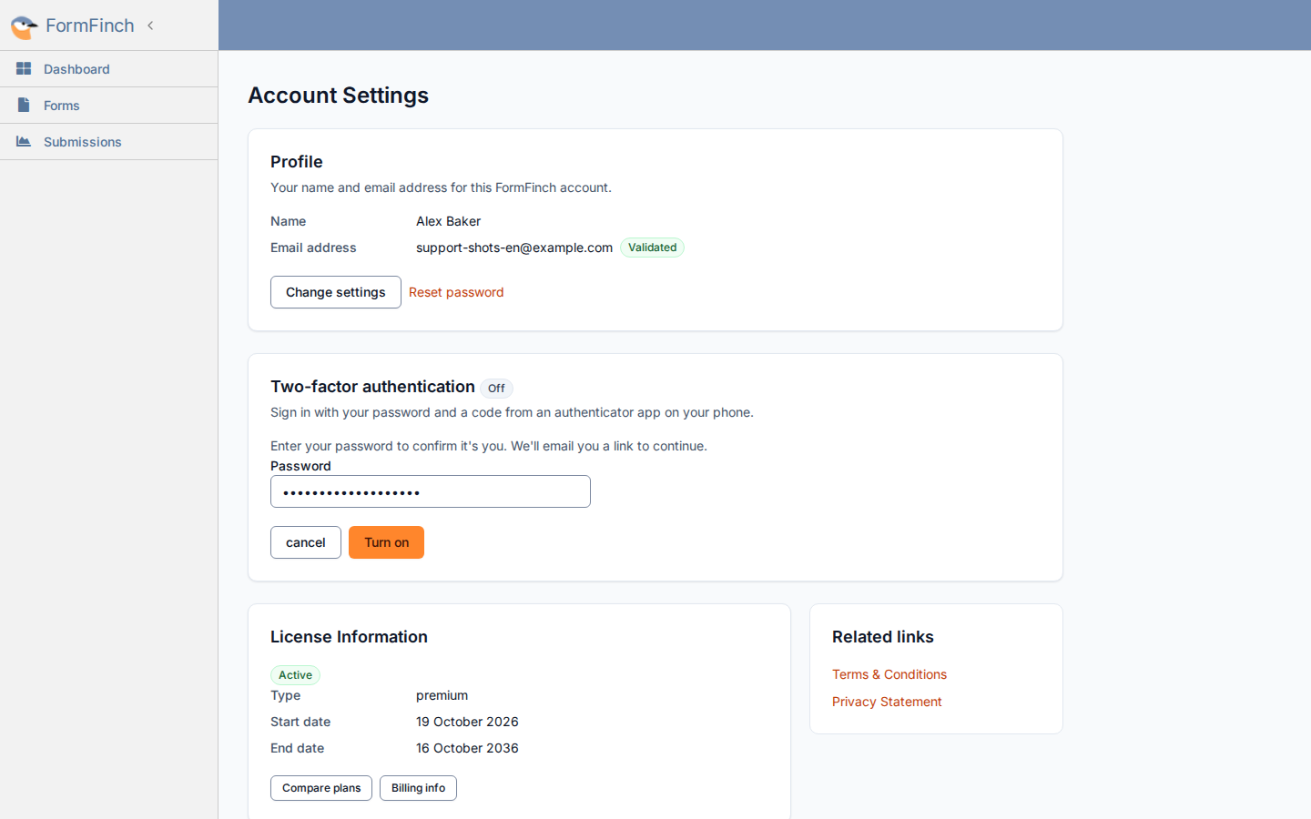Click the Validated email badge
1311x819 pixels.
pos(652,248)
